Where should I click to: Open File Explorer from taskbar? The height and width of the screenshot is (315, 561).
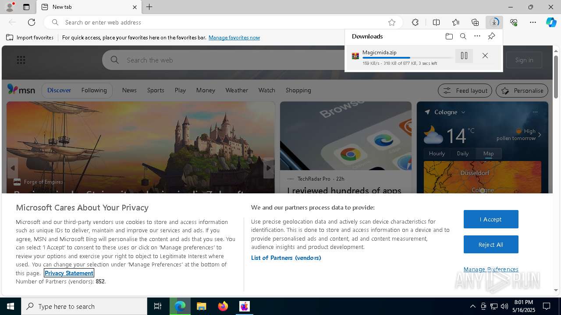click(202, 306)
